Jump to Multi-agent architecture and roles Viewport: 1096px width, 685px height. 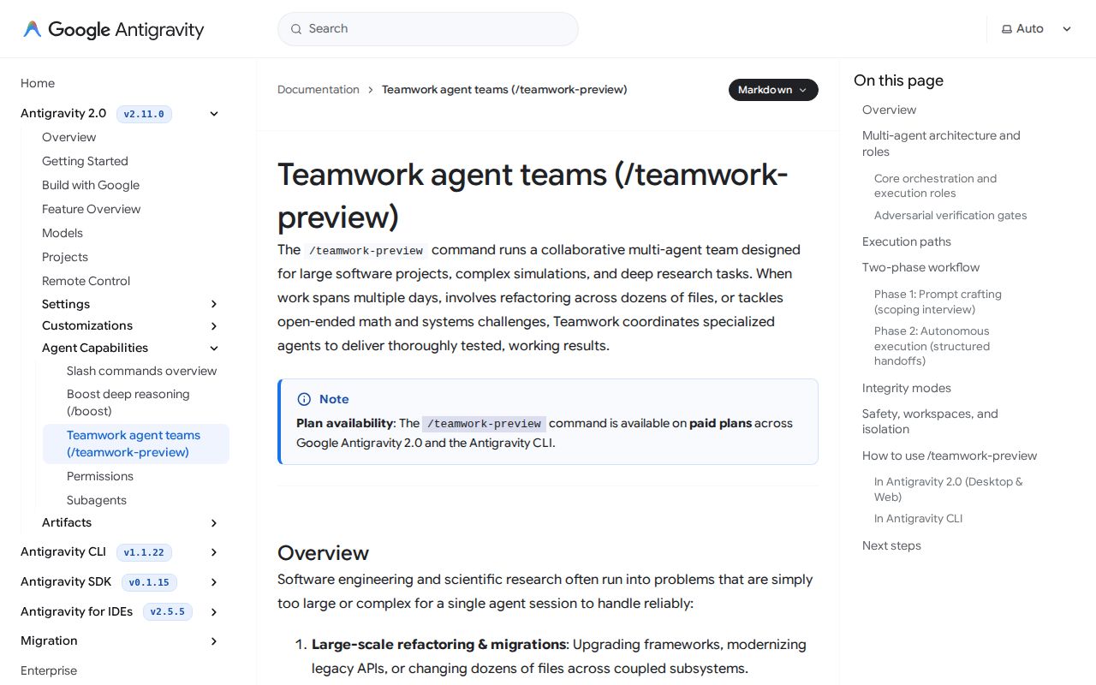tap(941, 144)
